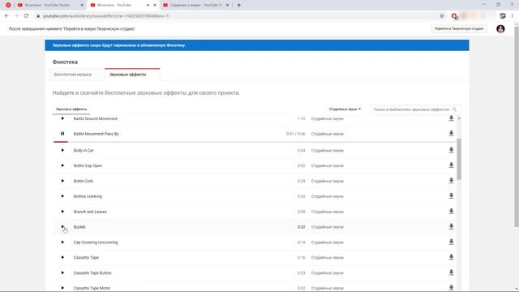Click the sound effects library search field

411,109
